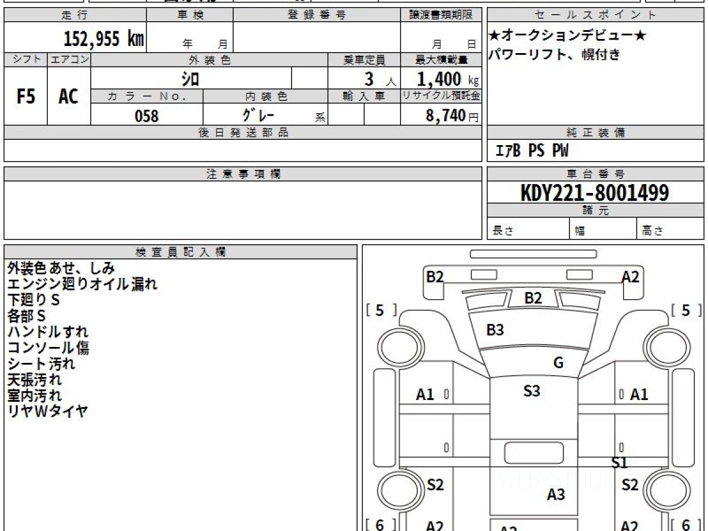The height and width of the screenshot is (531, 708).
Task: Click the 乗車定員 header cell
Action: click(x=364, y=60)
